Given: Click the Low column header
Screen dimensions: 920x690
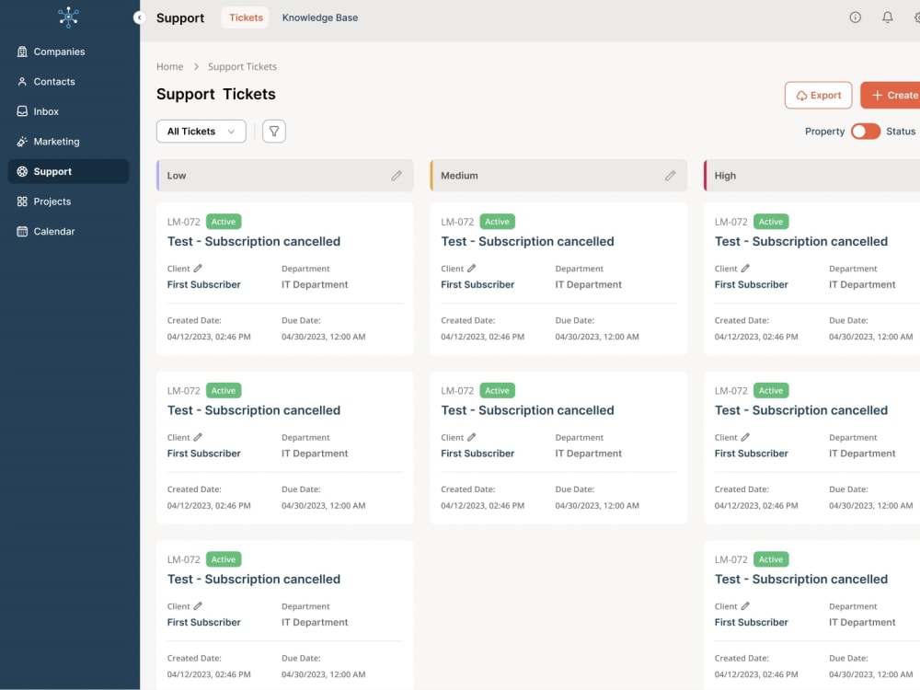Looking at the screenshot, I should tap(284, 176).
